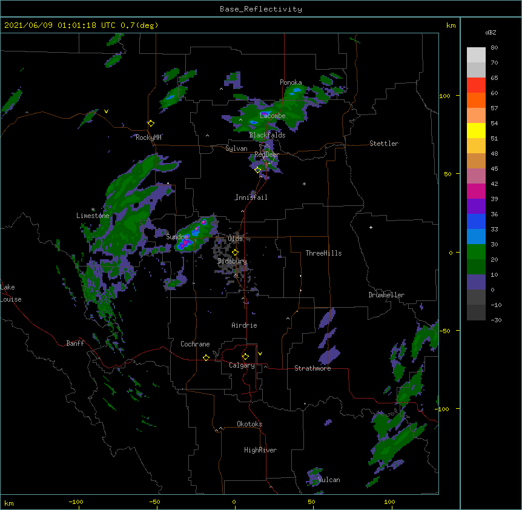The width and height of the screenshot is (522, 510).
Task: Click the 0 tick on the bottom axis
Action: 234,502
